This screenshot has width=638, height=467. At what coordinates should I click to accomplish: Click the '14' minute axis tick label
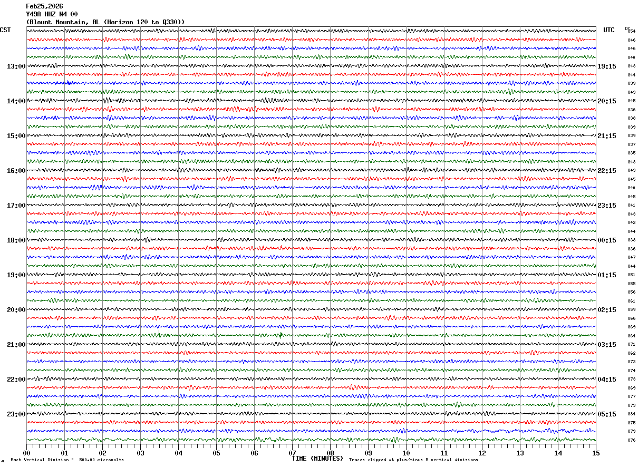pyautogui.click(x=558, y=453)
